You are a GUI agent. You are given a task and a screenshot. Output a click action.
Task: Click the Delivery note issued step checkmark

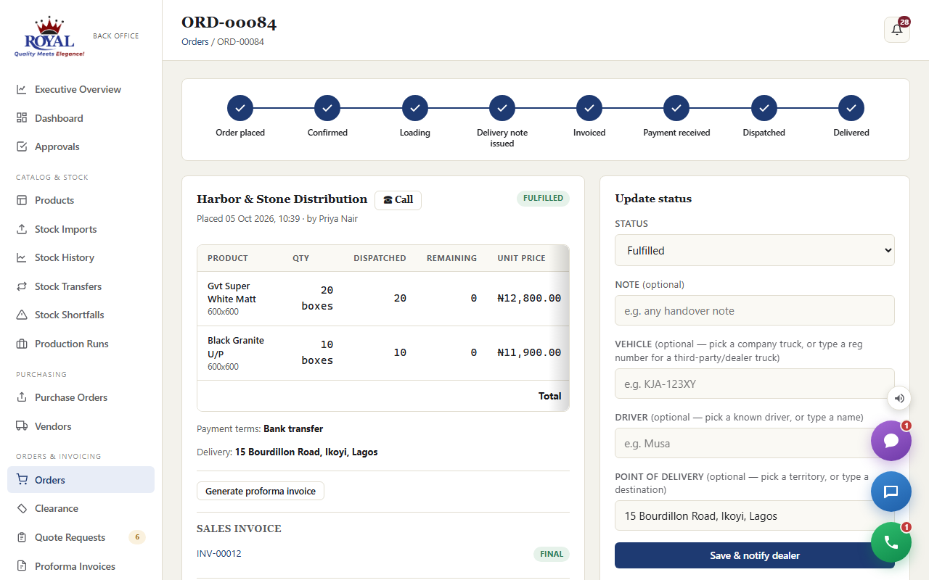[502, 108]
